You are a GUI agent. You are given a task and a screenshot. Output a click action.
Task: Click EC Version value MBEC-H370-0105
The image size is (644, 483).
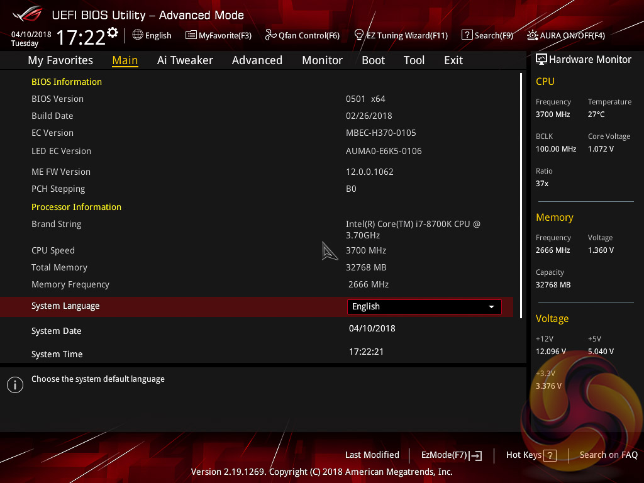coord(380,133)
